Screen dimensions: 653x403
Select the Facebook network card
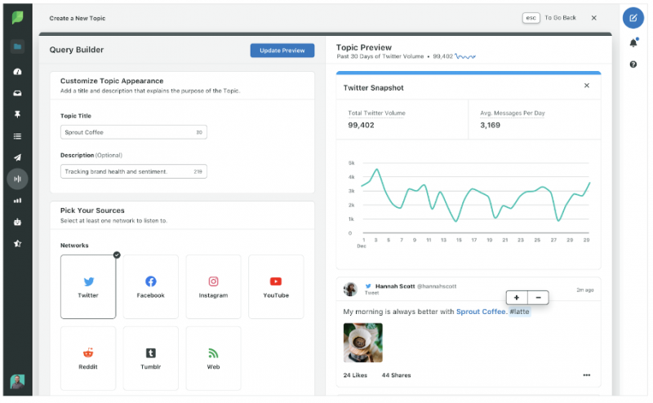tap(151, 287)
